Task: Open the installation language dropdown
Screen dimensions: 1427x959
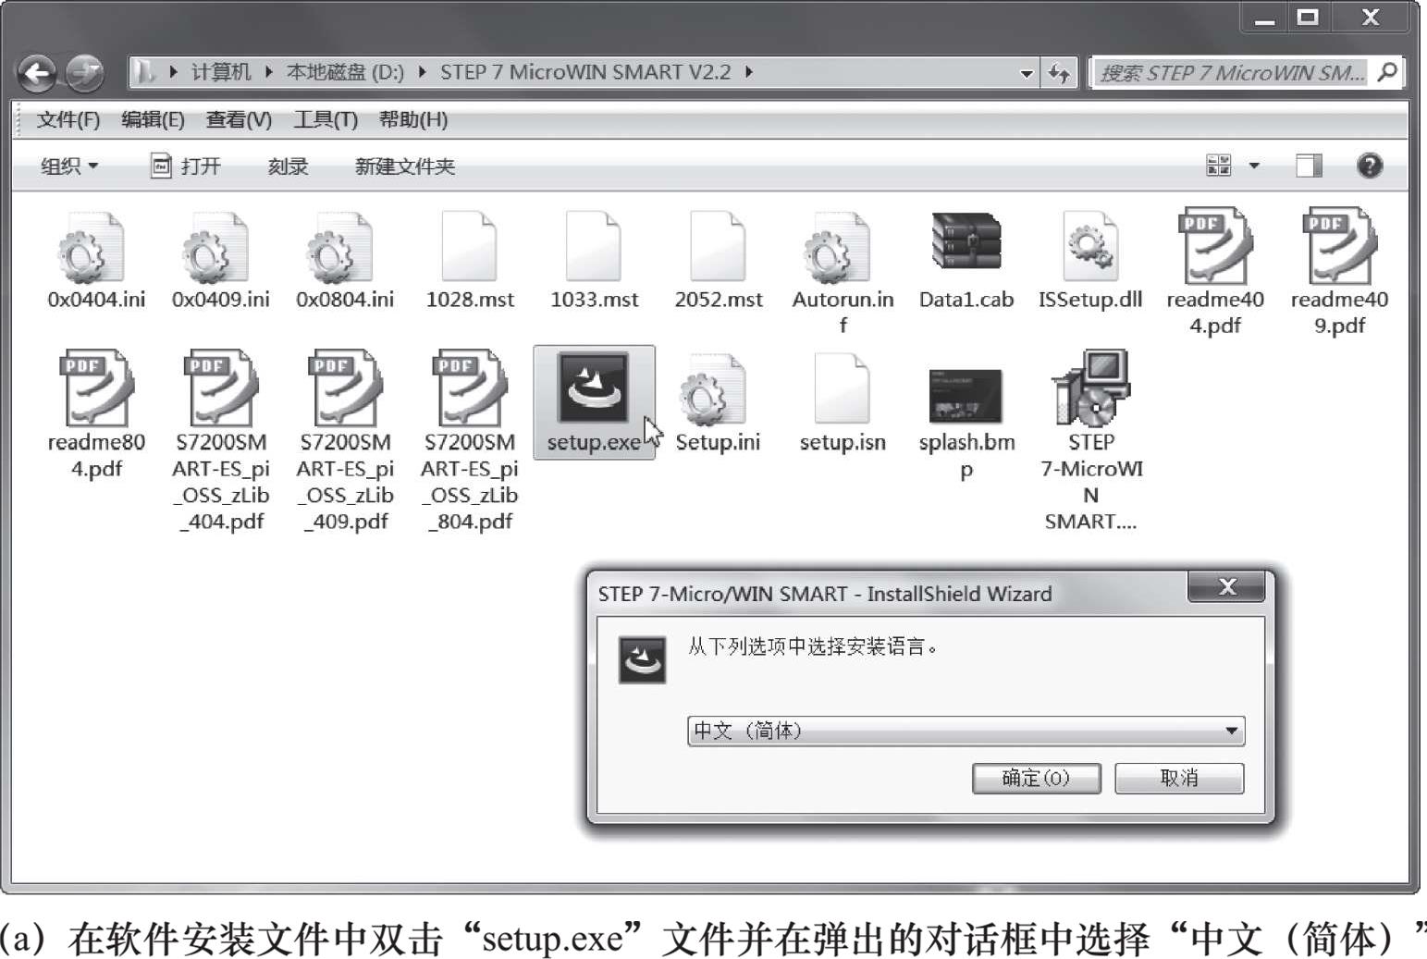Action: click(1231, 731)
